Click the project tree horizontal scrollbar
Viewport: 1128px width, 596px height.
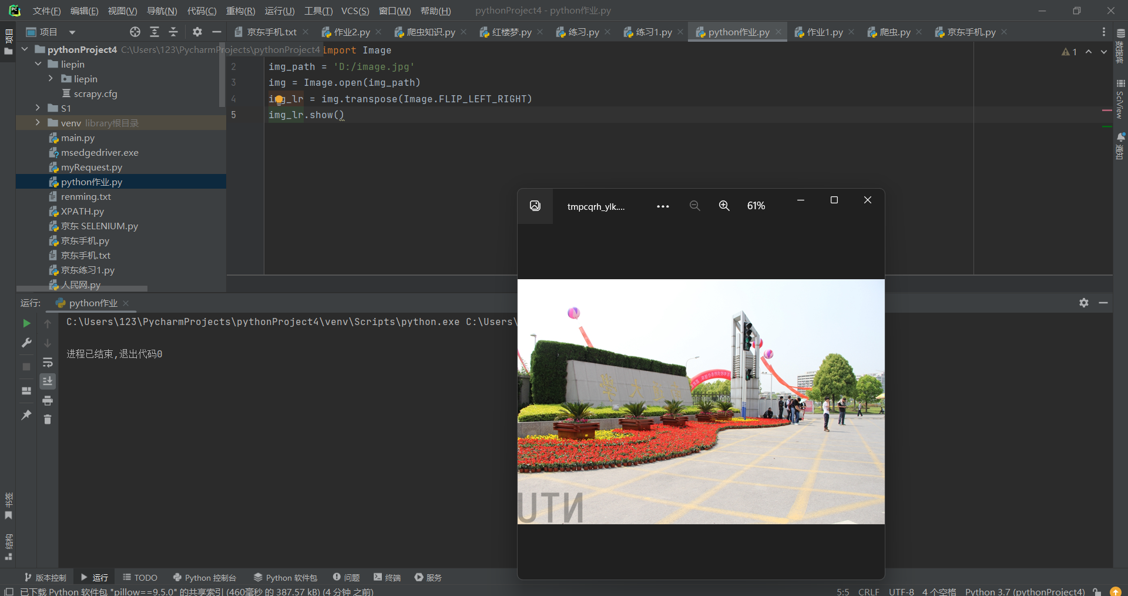click(x=82, y=289)
